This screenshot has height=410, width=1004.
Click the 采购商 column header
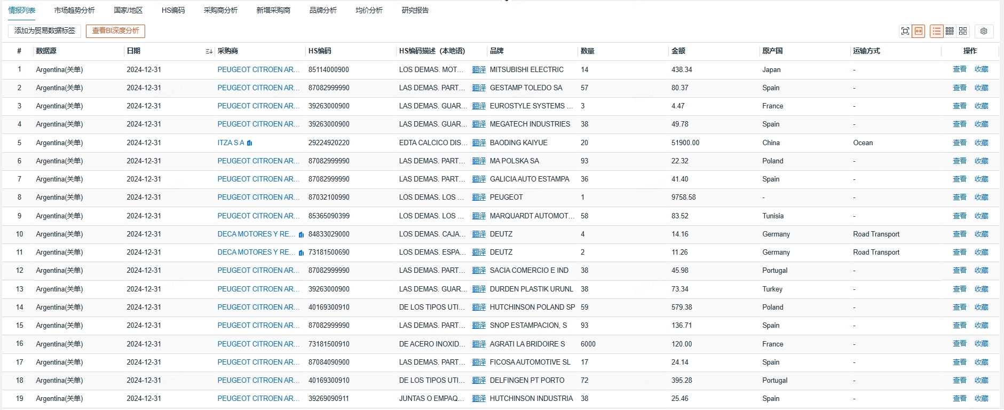pyautogui.click(x=228, y=51)
